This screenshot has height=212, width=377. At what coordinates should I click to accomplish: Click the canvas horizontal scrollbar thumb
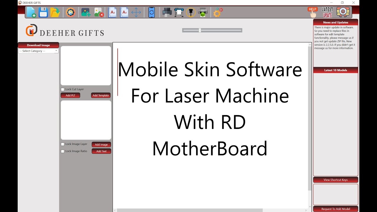click(x=190, y=210)
